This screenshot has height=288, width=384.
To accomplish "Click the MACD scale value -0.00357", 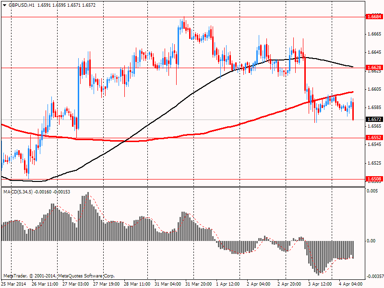I will point(375,276).
